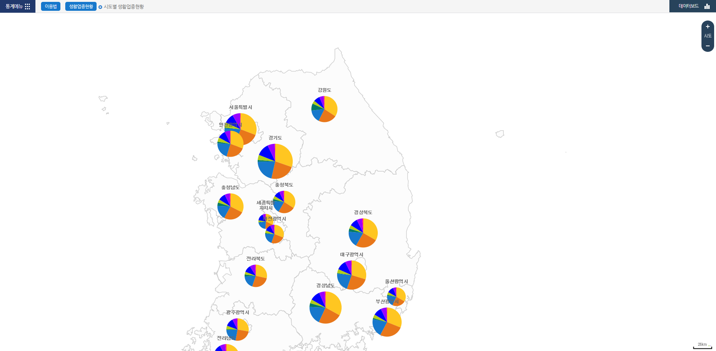This screenshot has height=351, width=716.
Task: Open the 통계메뉴 grid menu
Action: pos(18,6)
